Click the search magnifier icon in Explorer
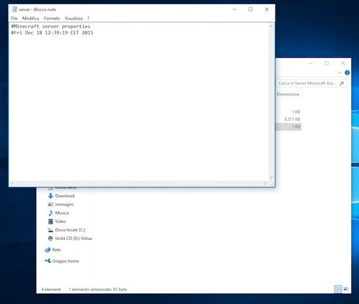 click(x=342, y=83)
